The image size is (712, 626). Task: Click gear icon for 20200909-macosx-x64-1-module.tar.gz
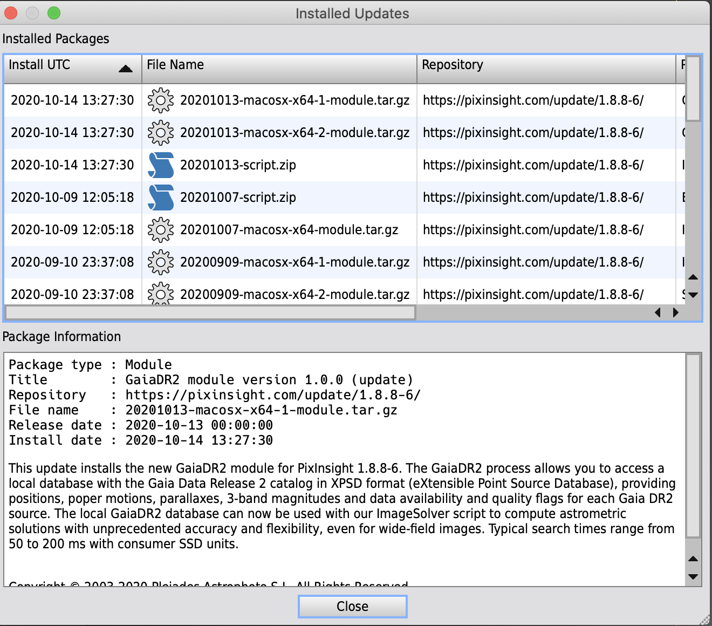point(161,262)
